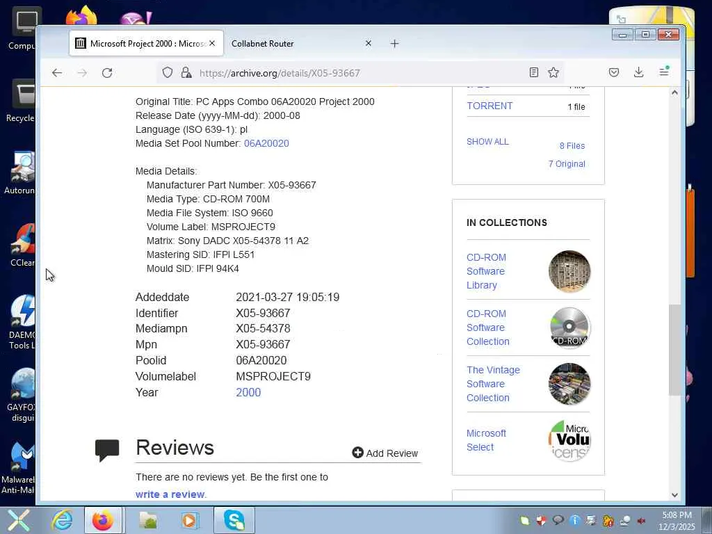Viewport: 712px width, 534px height.
Task: Open the CCleaner desktop shortcut
Action: click(22, 245)
